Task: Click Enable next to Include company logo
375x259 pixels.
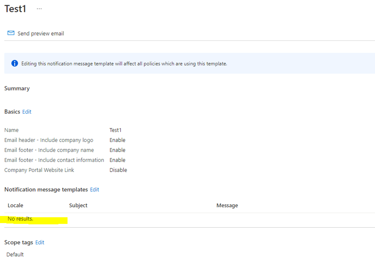Action: (118, 140)
